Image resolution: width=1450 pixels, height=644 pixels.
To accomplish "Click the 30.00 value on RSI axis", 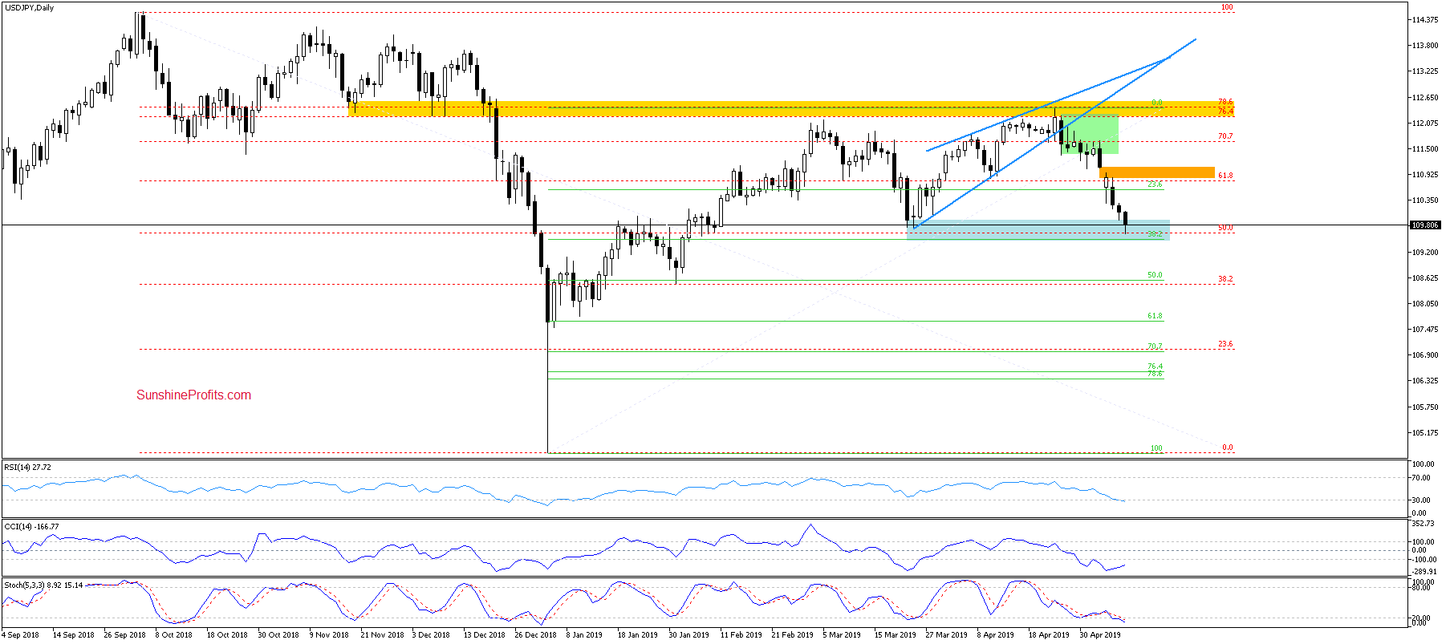I will coord(1420,500).
